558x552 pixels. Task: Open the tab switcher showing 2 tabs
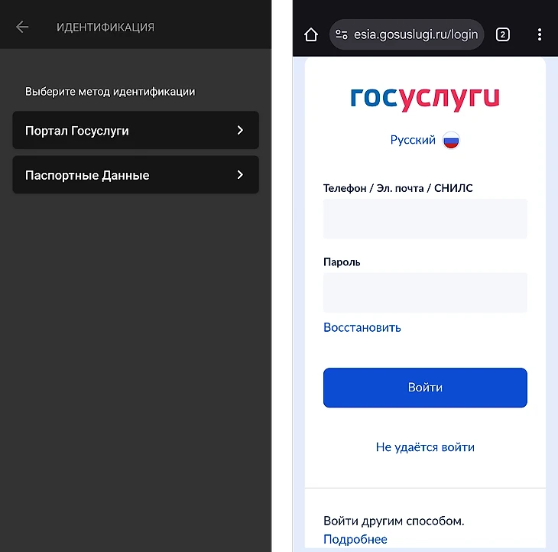[502, 34]
